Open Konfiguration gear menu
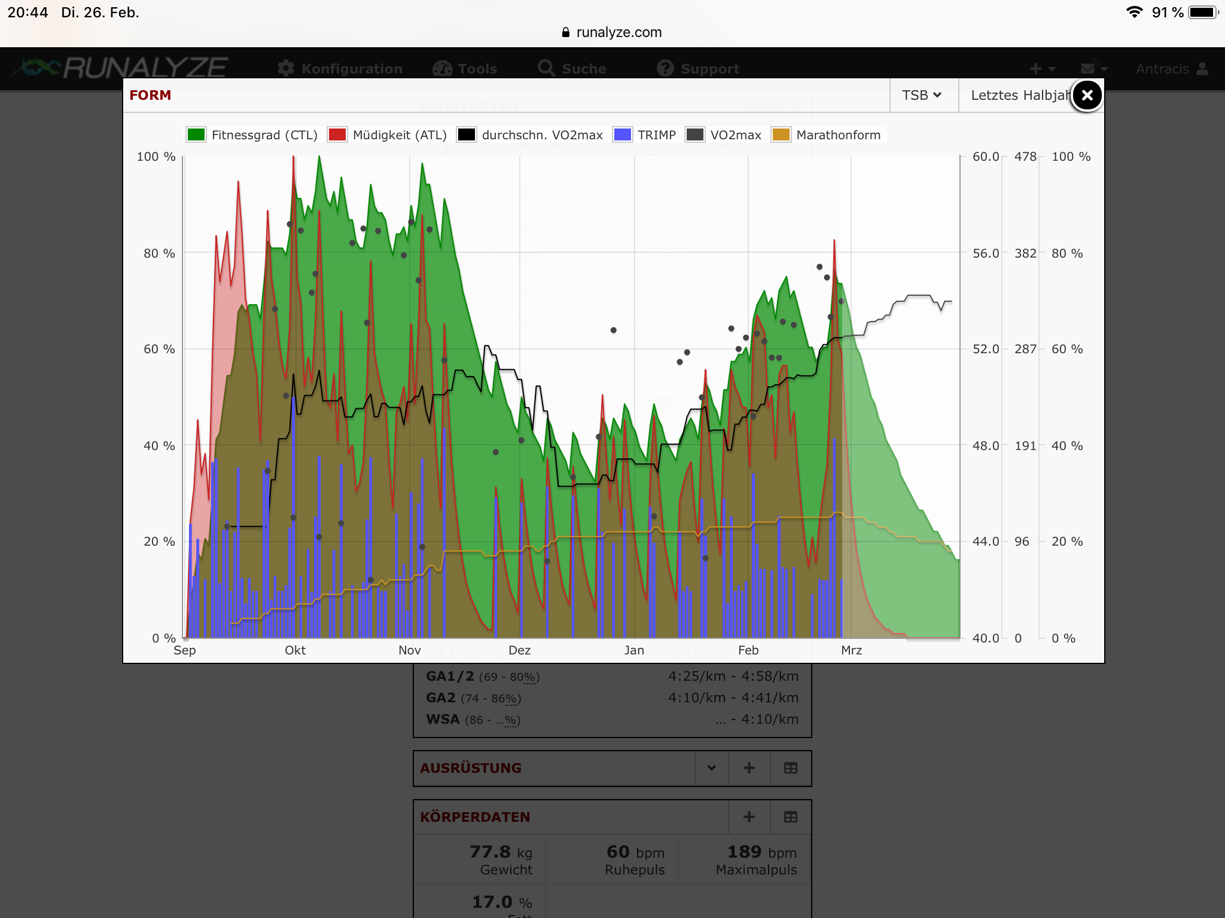This screenshot has width=1225, height=918. click(340, 69)
